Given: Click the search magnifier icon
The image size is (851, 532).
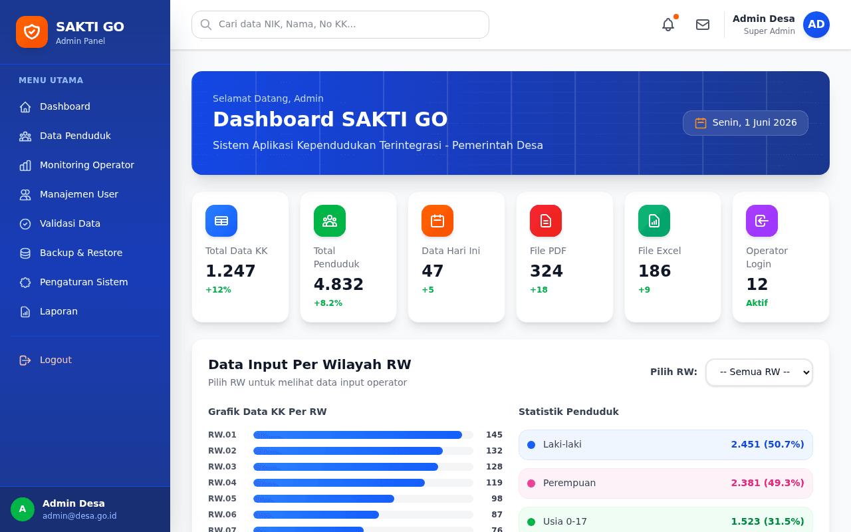Looking at the screenshot, I should (x=206, y=25).
